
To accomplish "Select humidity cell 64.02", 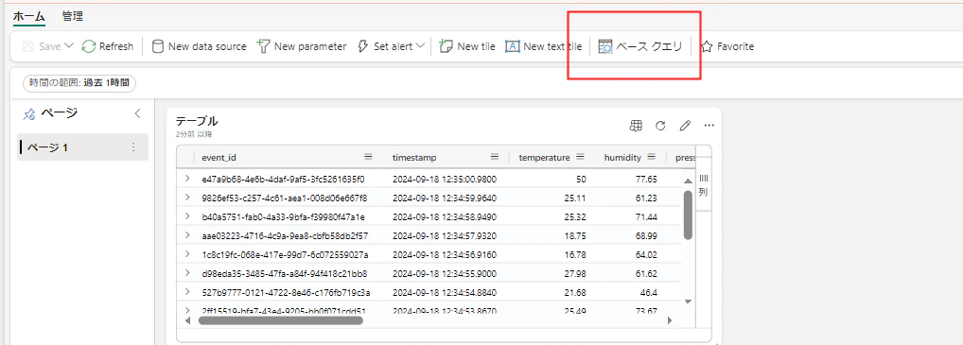I will 646,254.
